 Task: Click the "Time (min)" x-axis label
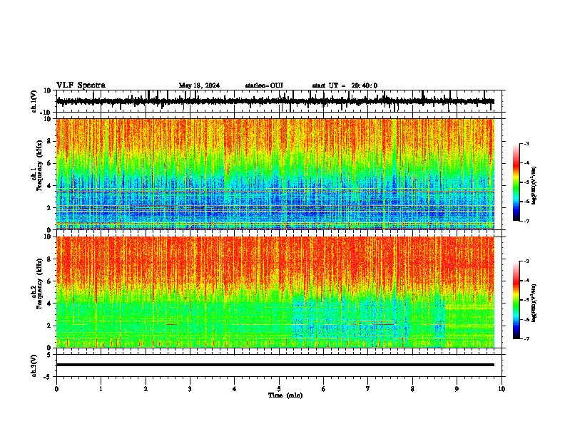click(x=285, y=395)
